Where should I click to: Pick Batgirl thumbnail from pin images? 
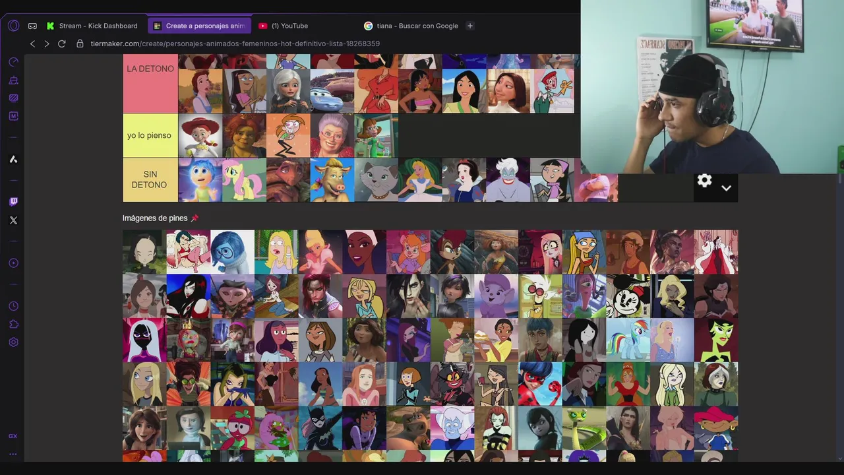(x=320, y=428)
